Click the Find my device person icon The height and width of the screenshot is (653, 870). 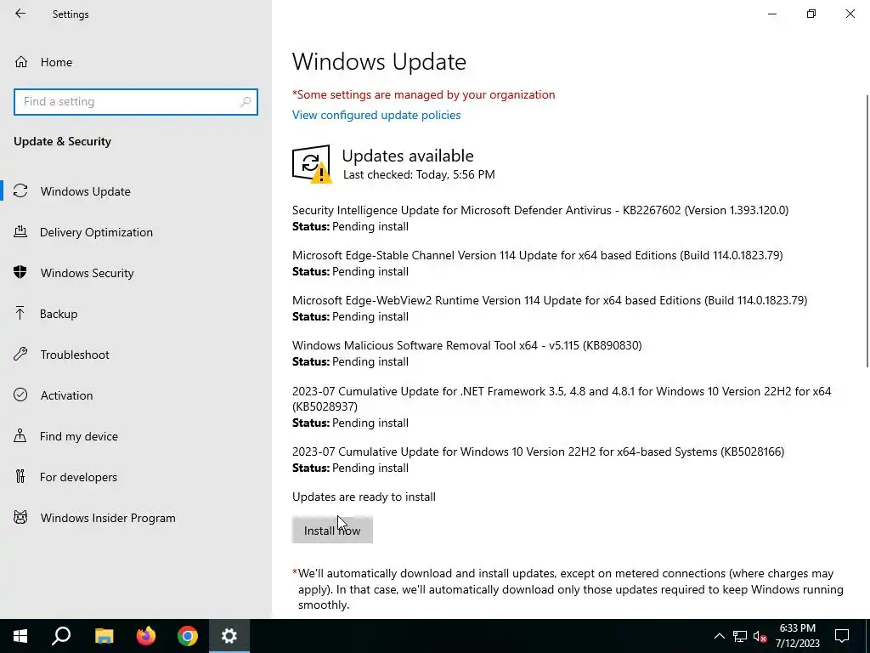pyautogui.click(x=20, y=435)
